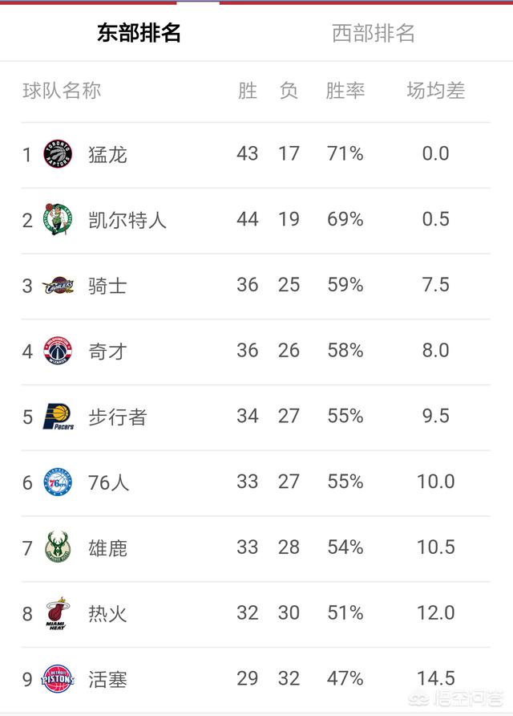Click the 球队名称 column header
This screenshot has width=513, height=716.
point(62,91)
